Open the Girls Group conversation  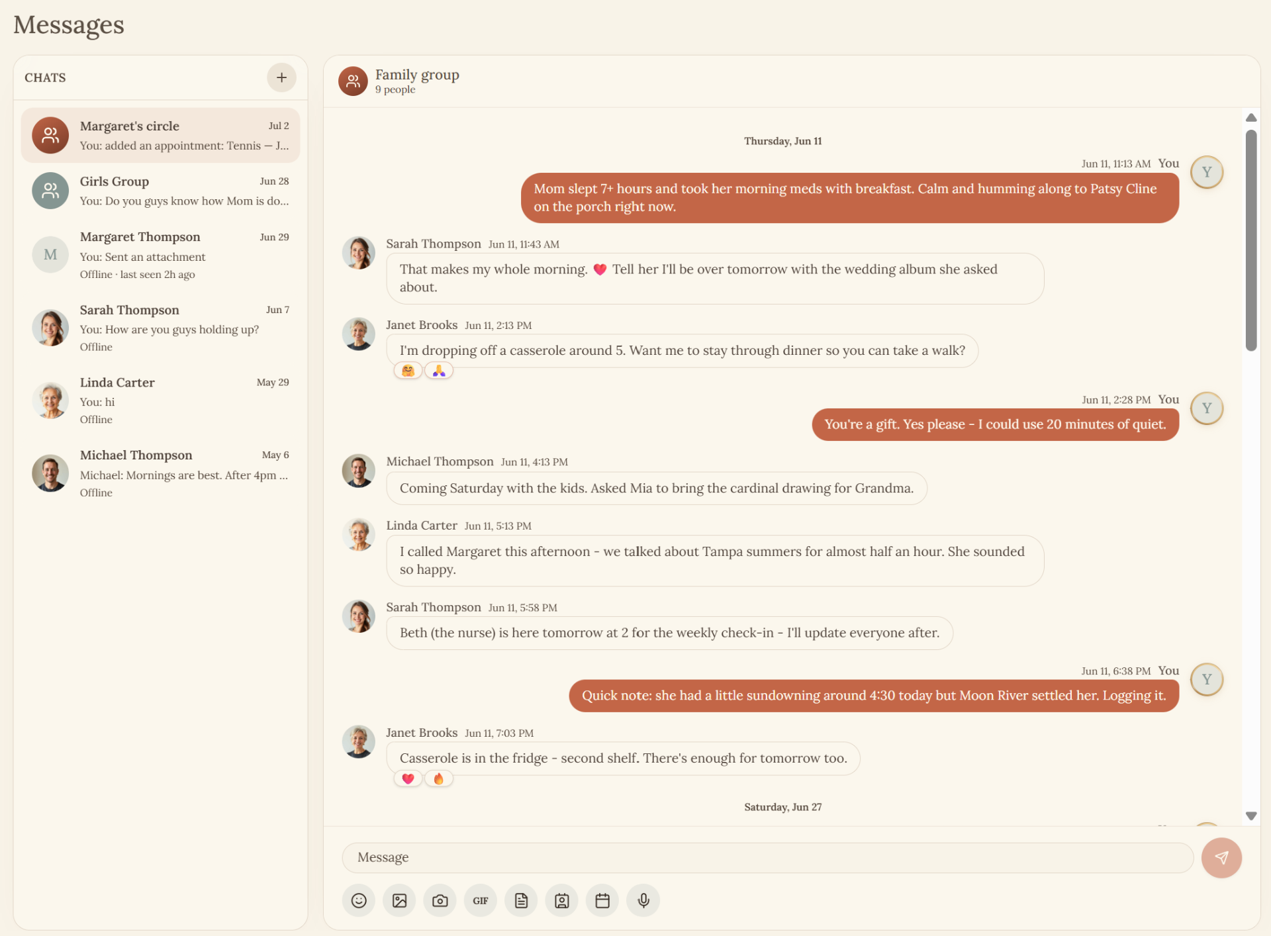[x=160, y=191]
